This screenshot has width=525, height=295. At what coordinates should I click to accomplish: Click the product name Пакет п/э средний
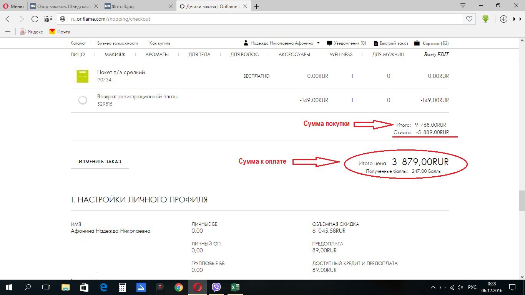pyautogui.click(x=121, y=72)
